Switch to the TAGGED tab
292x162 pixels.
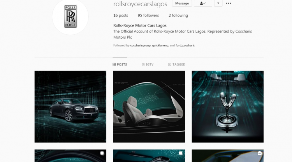(x=177, y=64)
